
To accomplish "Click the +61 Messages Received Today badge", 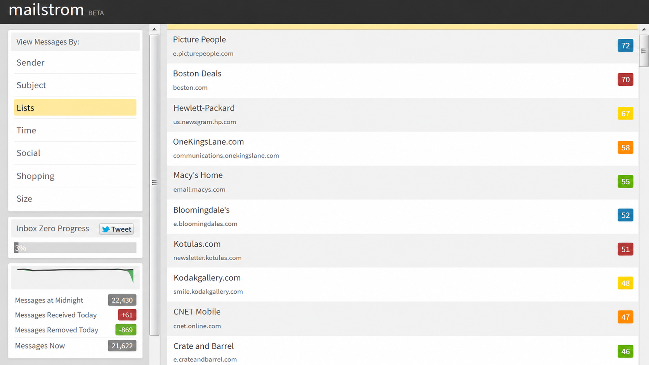I will [x=127, y=315].
